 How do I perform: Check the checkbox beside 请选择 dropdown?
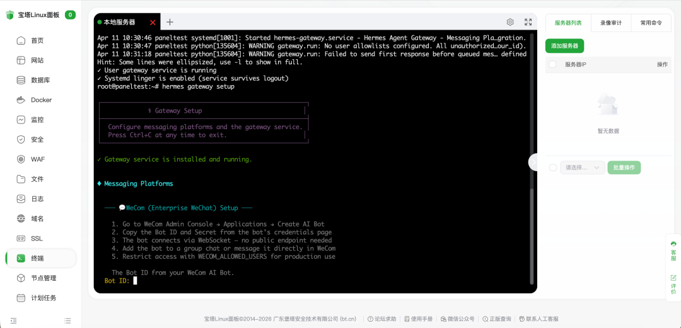click(553, 167)
